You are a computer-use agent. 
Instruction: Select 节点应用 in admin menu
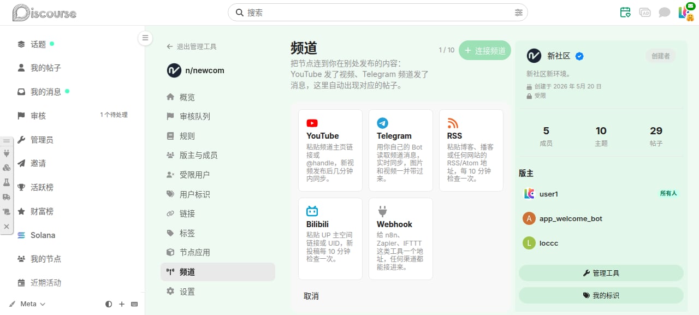(218, 252)
